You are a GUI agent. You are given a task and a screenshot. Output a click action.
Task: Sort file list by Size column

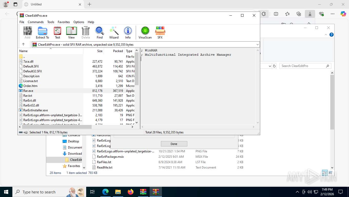[94, 51]
